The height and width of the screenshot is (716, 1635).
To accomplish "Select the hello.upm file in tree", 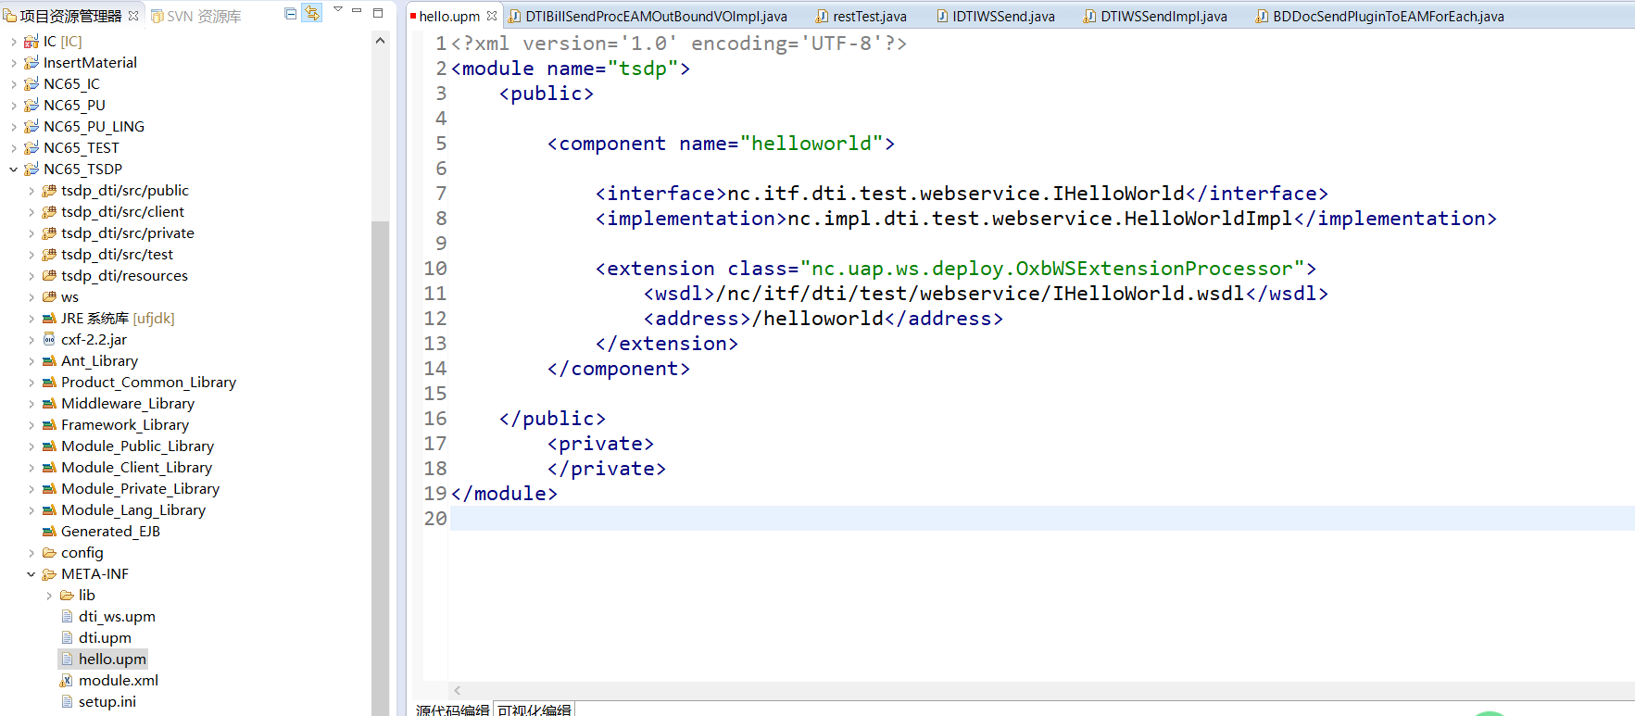I will (x=112, y=659).
